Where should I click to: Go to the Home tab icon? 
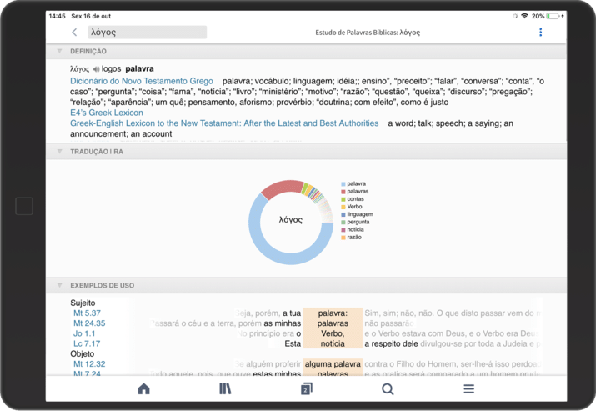tap(143, 389)
